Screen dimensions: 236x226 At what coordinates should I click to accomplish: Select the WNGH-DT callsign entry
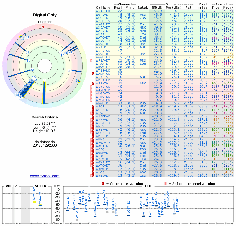click(103, 103)
